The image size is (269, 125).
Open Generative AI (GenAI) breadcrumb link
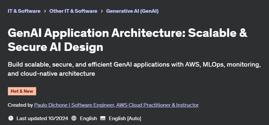point(132,11)
